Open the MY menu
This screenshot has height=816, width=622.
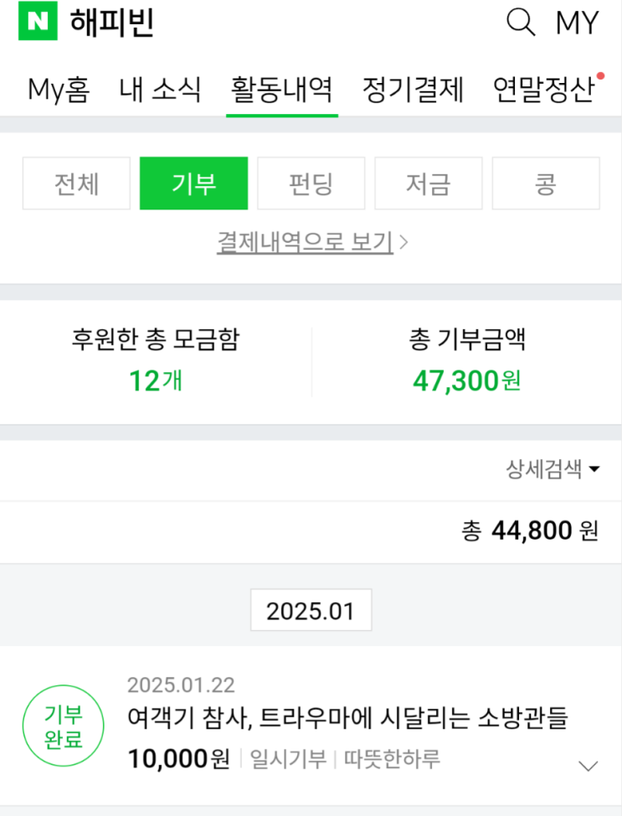point(578,23)
